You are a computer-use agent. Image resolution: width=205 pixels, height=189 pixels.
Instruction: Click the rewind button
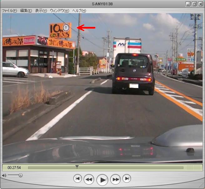[89, 179]
